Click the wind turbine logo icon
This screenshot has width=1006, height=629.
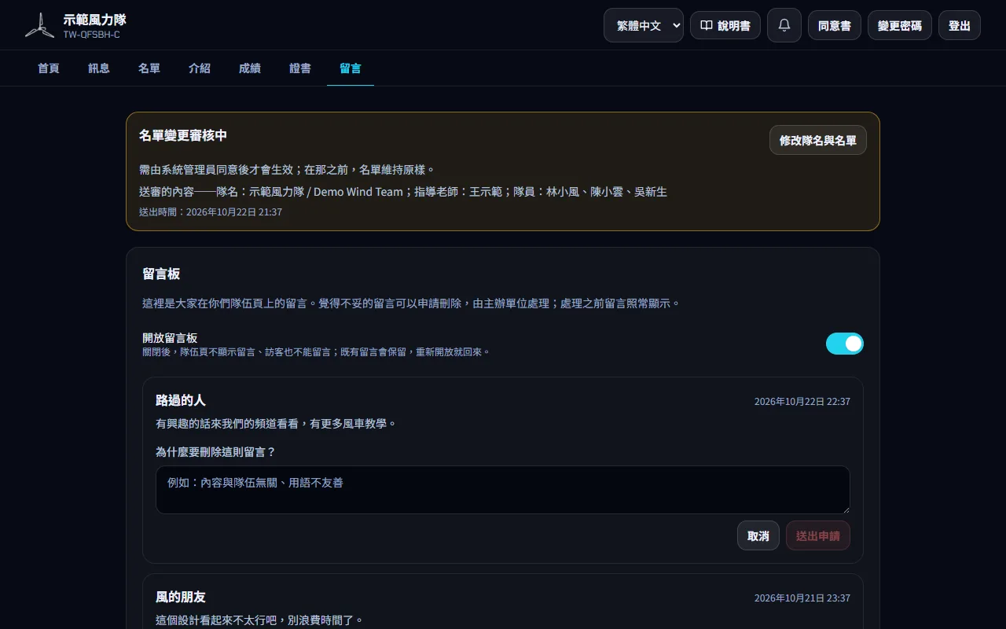pyautogui.click(x=39, y=25)
